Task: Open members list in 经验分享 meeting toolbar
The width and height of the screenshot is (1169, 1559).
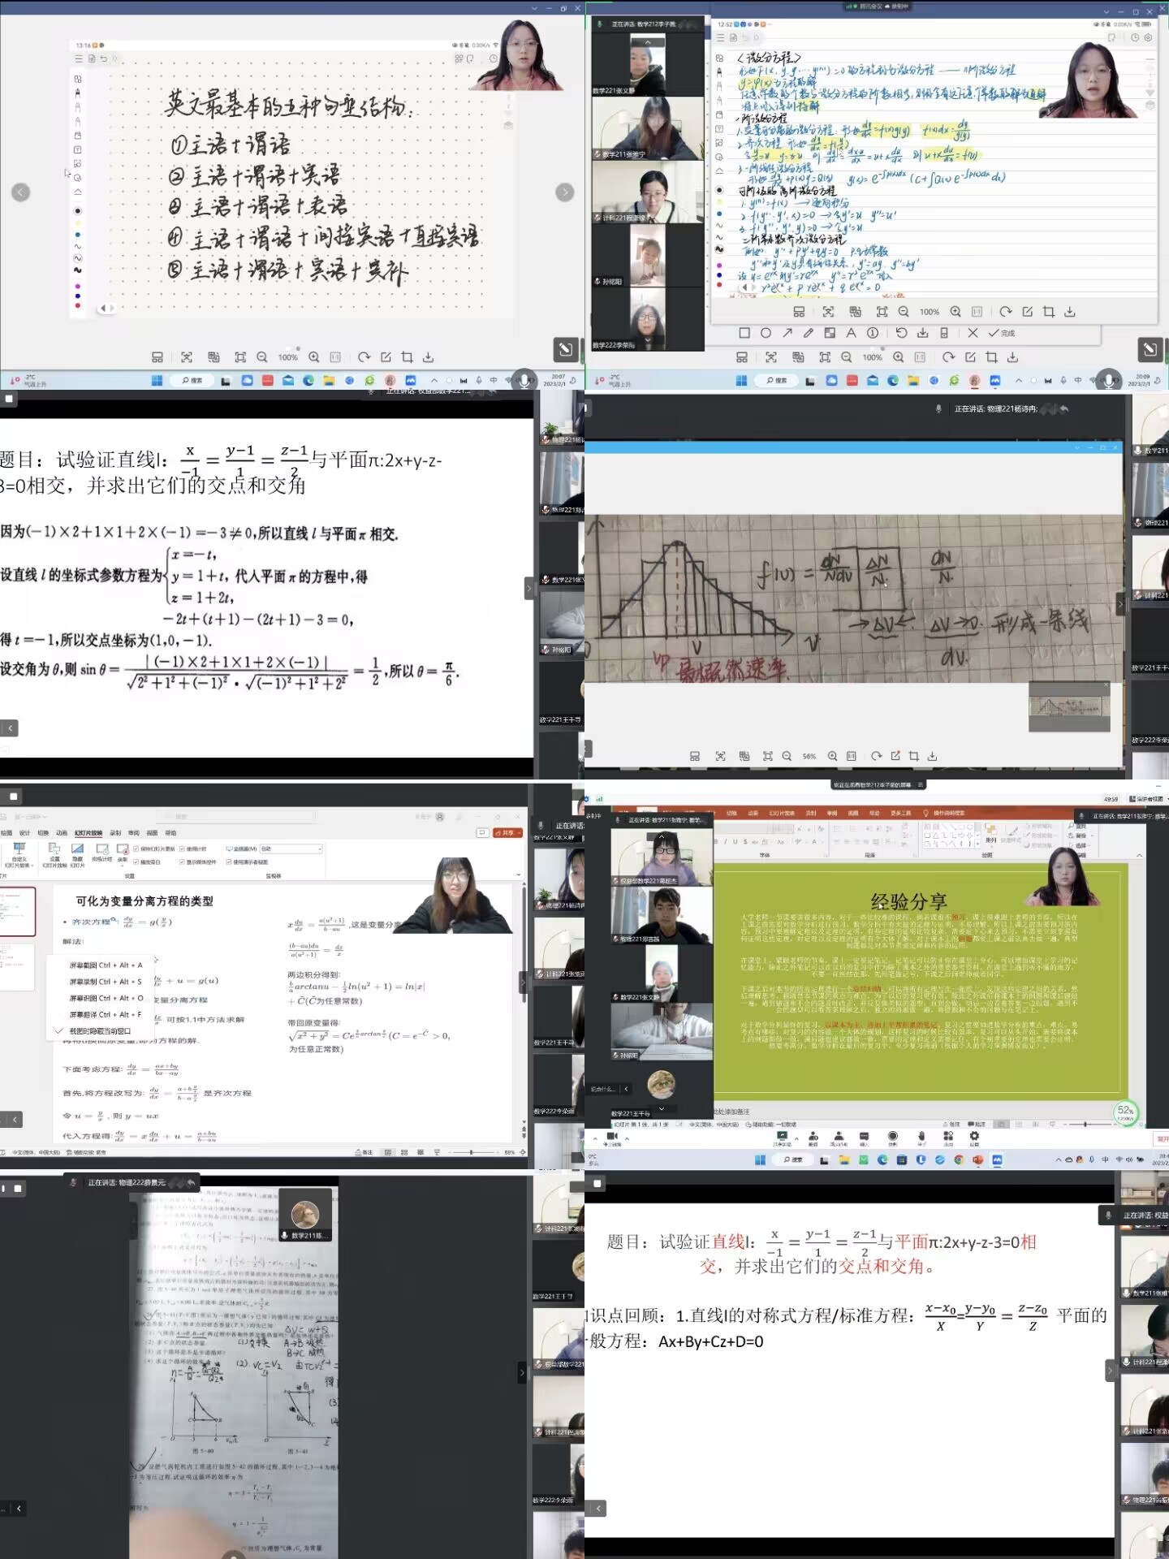Action: point(839,1138)
